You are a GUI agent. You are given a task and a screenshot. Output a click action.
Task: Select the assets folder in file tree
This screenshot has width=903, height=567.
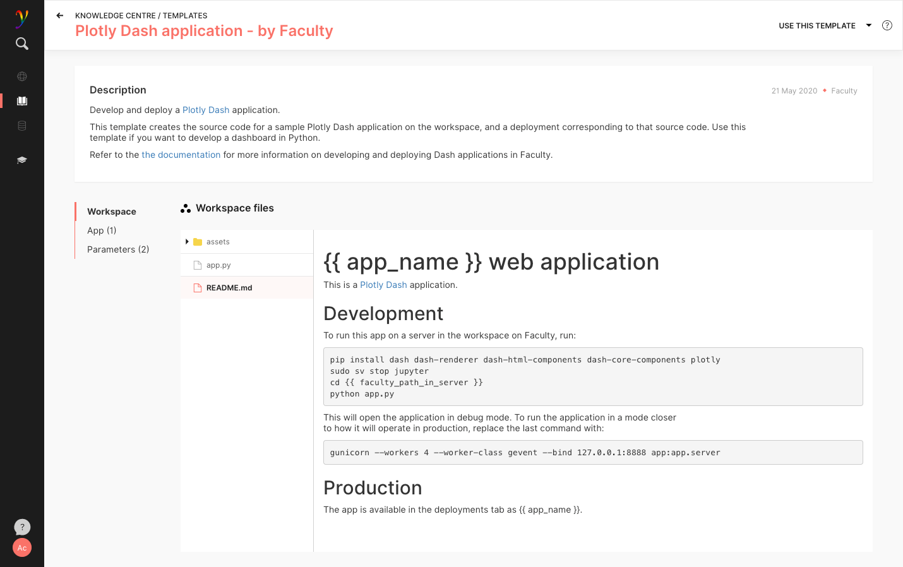click(x=218, y=242)
